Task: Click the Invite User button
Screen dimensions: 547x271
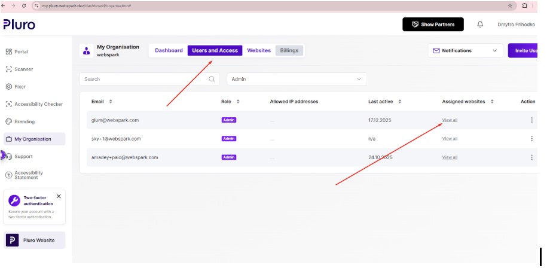Action: (x=523, y=51)
